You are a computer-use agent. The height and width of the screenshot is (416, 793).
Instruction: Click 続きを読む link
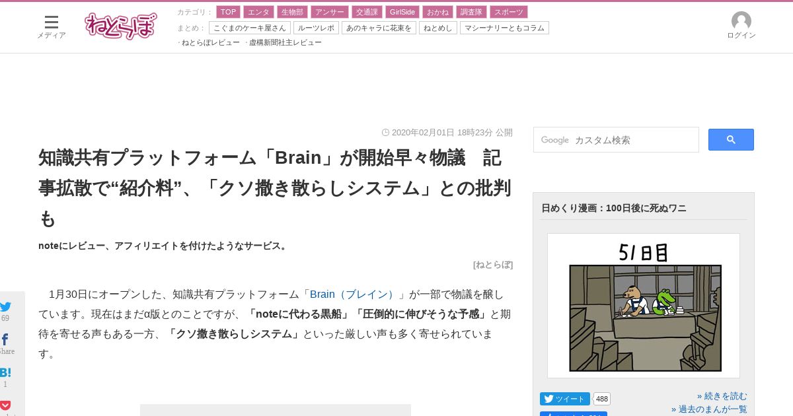point(722,396)
